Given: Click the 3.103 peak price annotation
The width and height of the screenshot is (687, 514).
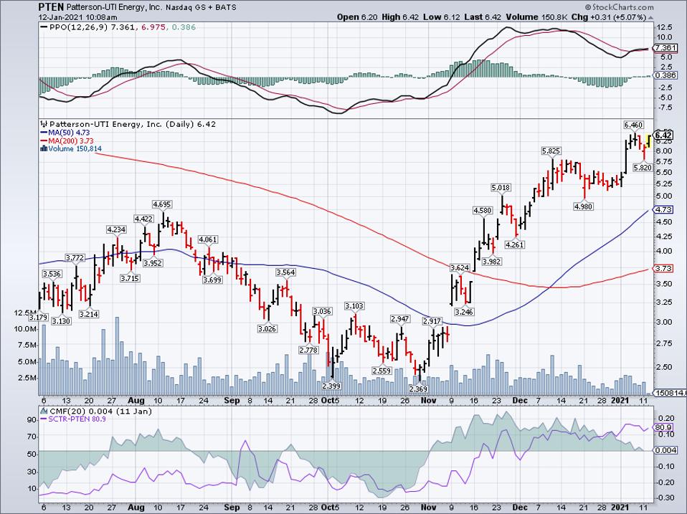Looking at the screenshot, I should [x=354, y=306].
